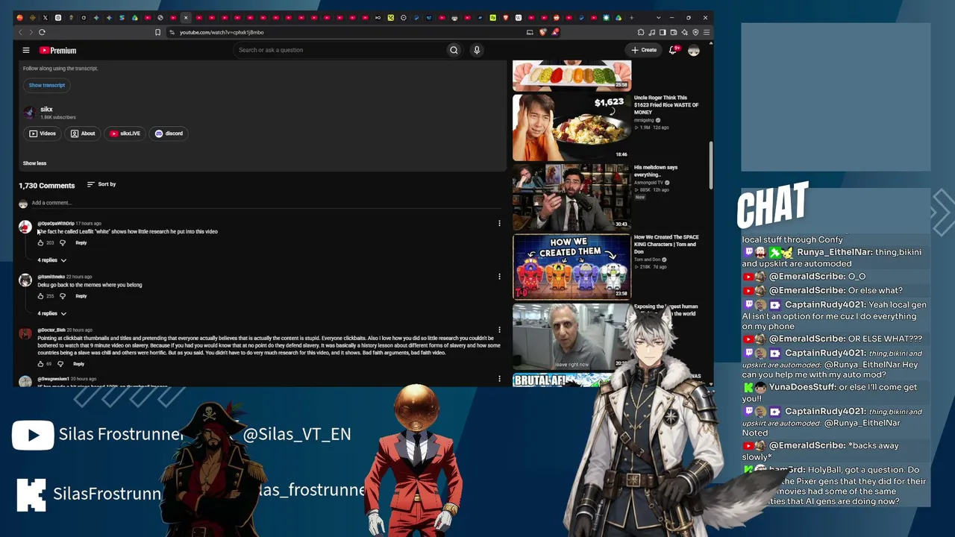Open 'How We Created The SPACE KING' title
Image resolution: width=955 pixels, height=537 pixels.
(x=666, y=245)
